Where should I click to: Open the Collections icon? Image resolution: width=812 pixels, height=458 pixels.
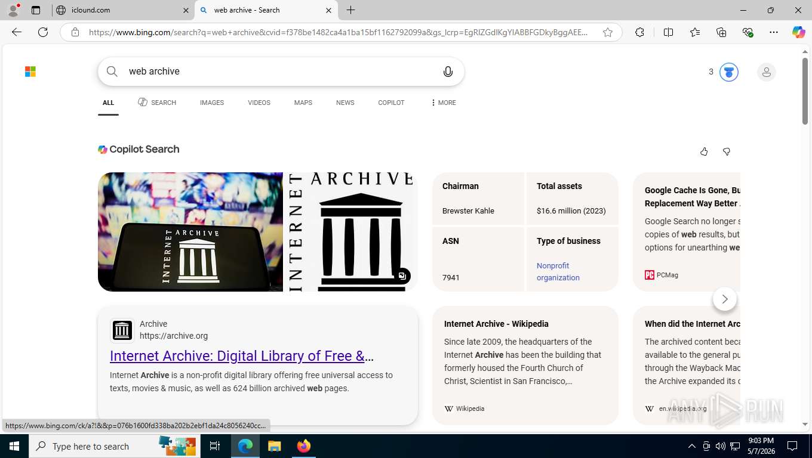click(721, 32)
